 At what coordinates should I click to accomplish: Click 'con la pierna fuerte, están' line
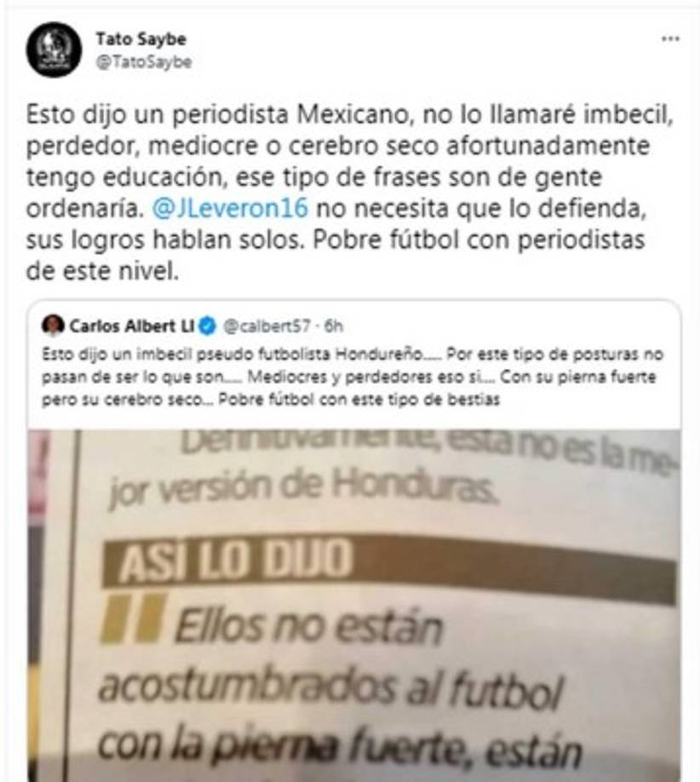[x=340, y=746]
